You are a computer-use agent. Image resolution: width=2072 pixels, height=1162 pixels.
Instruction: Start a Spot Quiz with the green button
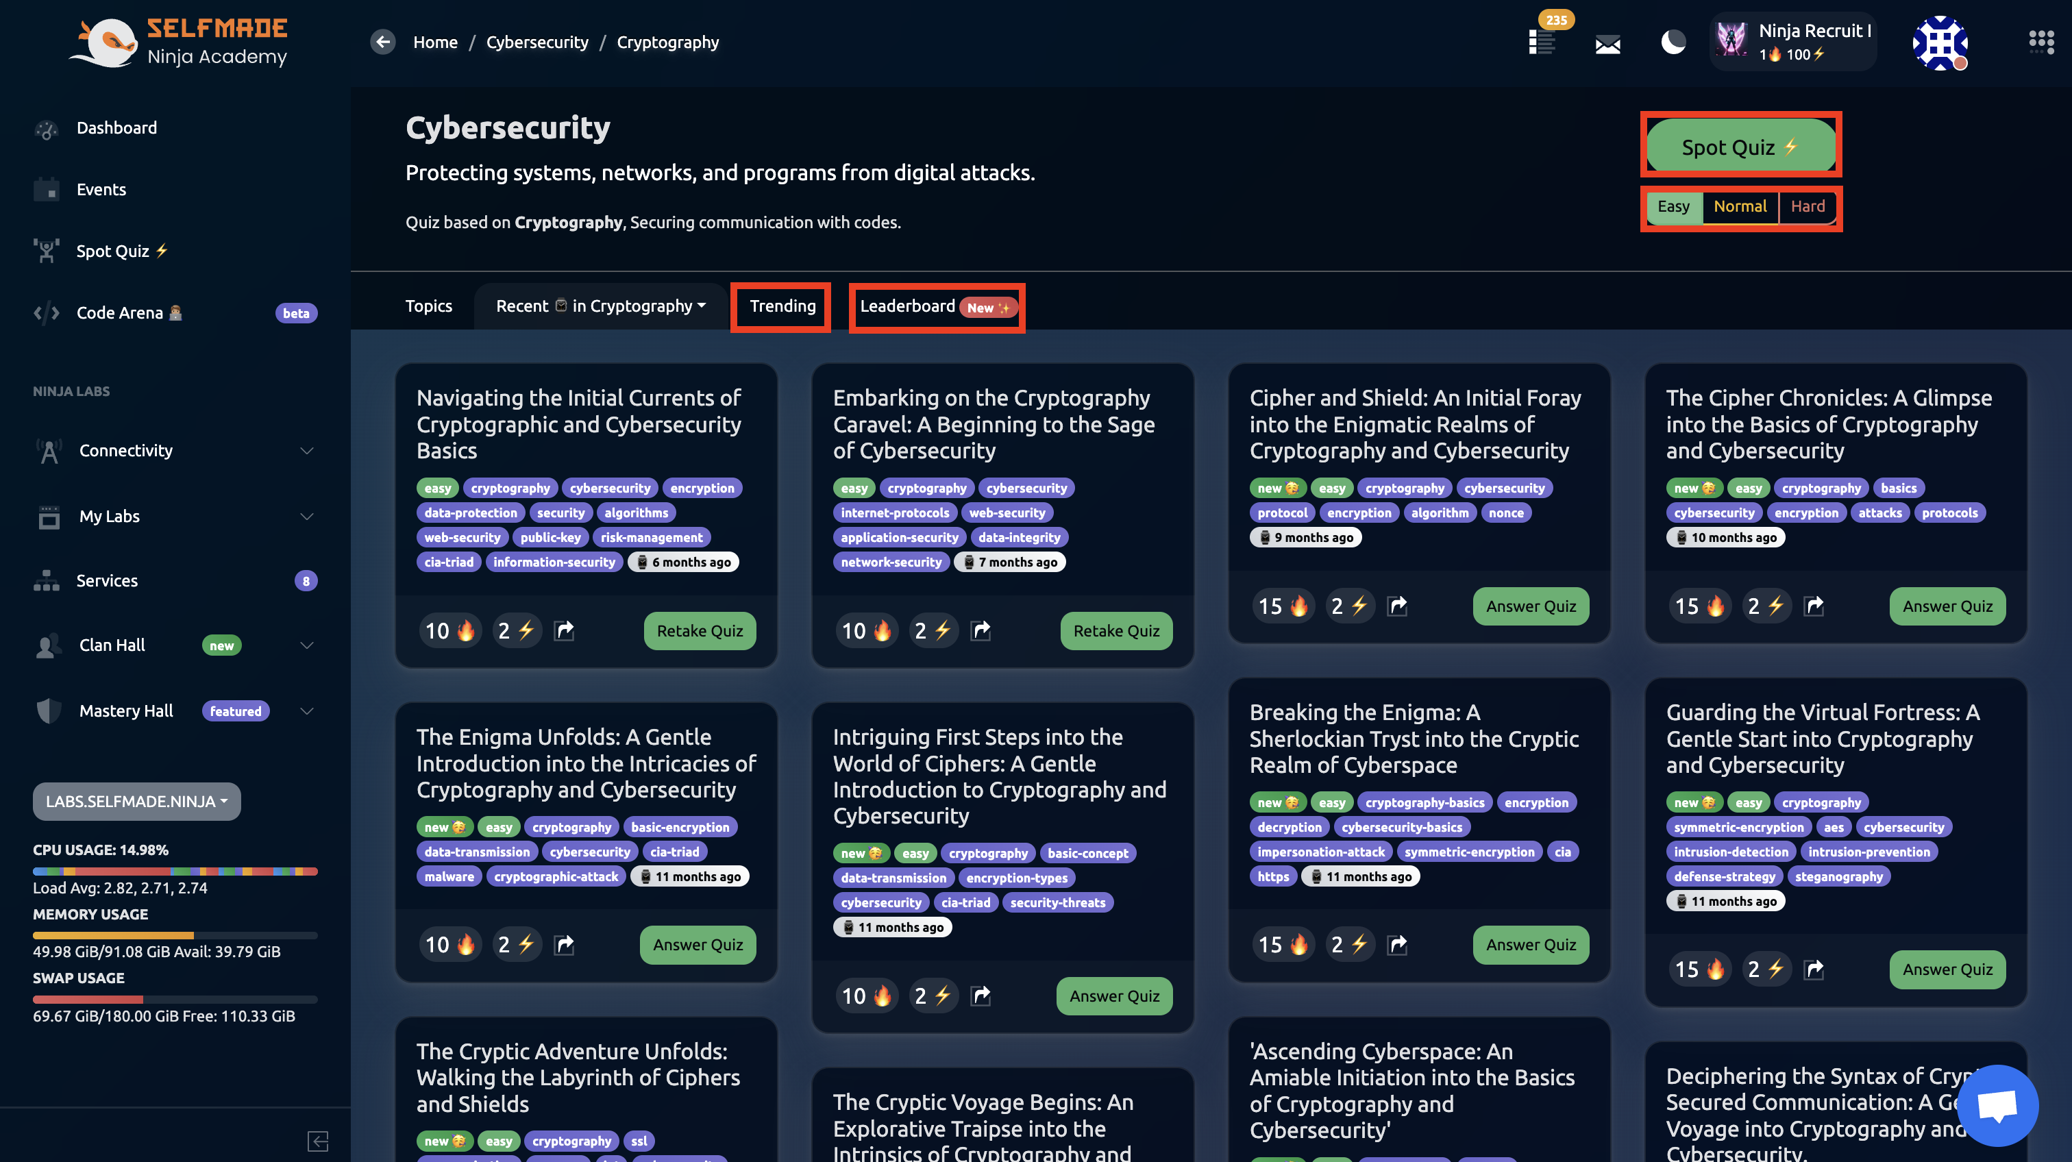(1740, 147)
